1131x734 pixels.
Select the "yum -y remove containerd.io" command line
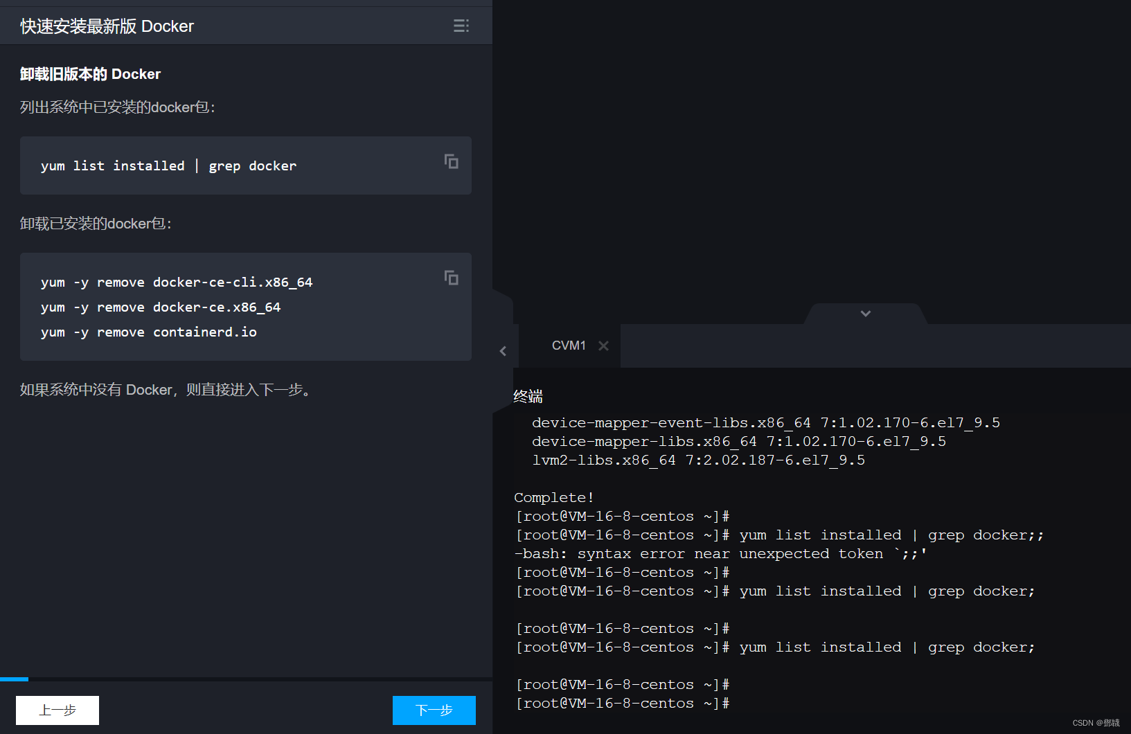pyautogui.click(x=148, y=332)
